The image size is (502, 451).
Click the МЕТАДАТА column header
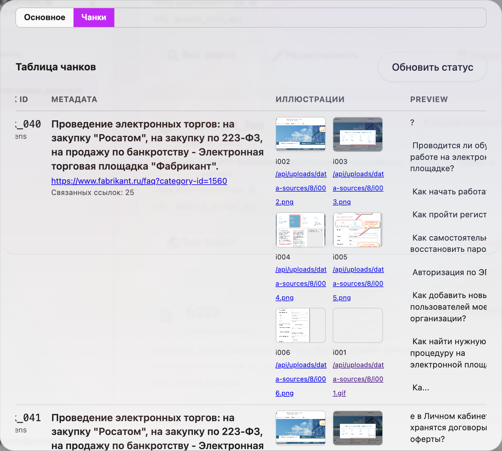[74, 100]
